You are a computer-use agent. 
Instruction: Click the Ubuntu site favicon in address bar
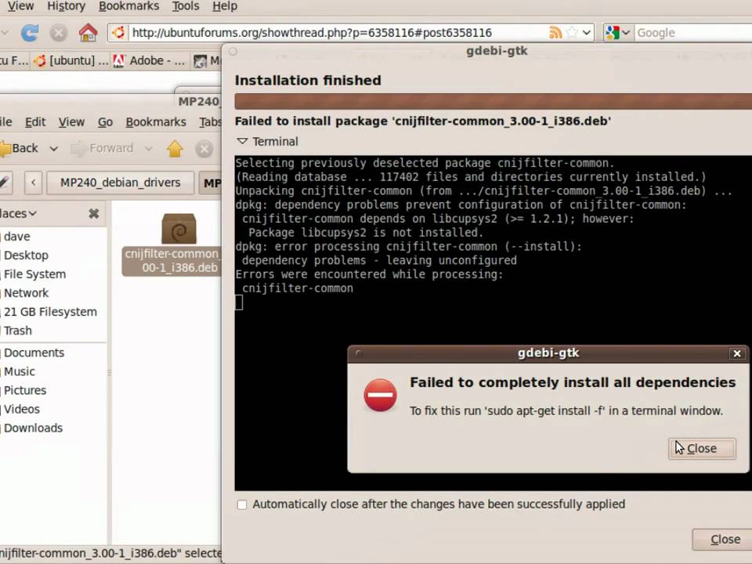[x=118, y=33]
